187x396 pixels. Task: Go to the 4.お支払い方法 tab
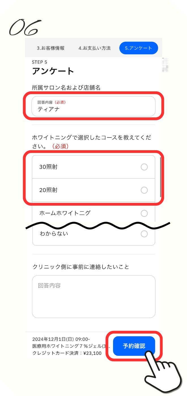tap(95, 48)
